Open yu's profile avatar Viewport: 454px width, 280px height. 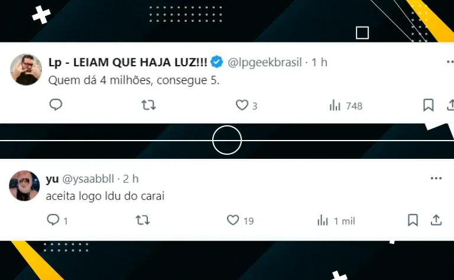coord(24,185)
